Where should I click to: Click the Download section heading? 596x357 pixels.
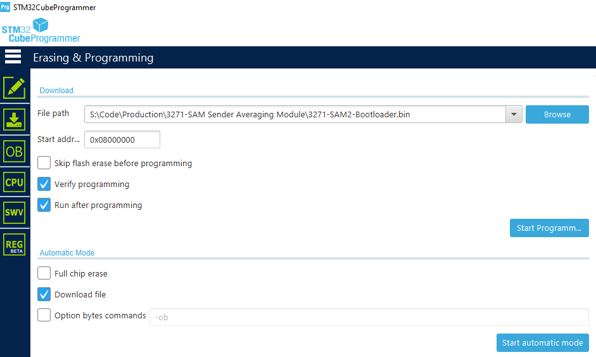tap(56, 91)
